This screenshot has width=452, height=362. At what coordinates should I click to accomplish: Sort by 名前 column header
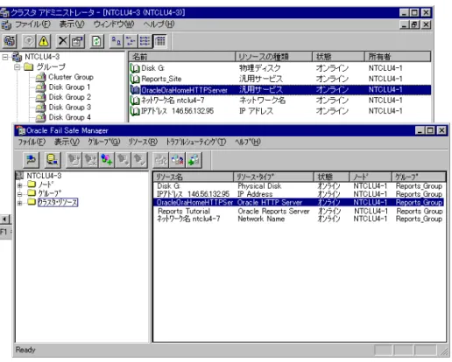point(182,57)
